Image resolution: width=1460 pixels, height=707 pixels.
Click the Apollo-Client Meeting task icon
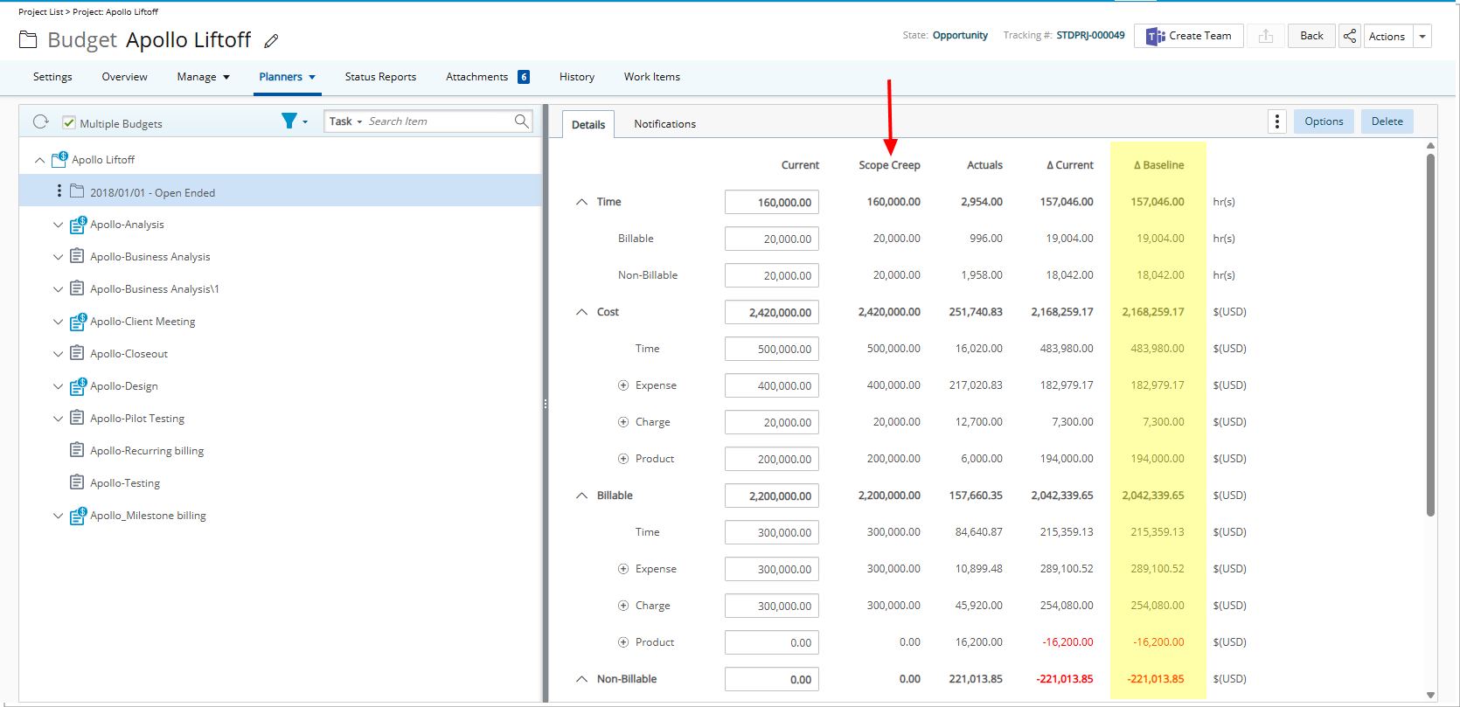(x=78, y=322)
